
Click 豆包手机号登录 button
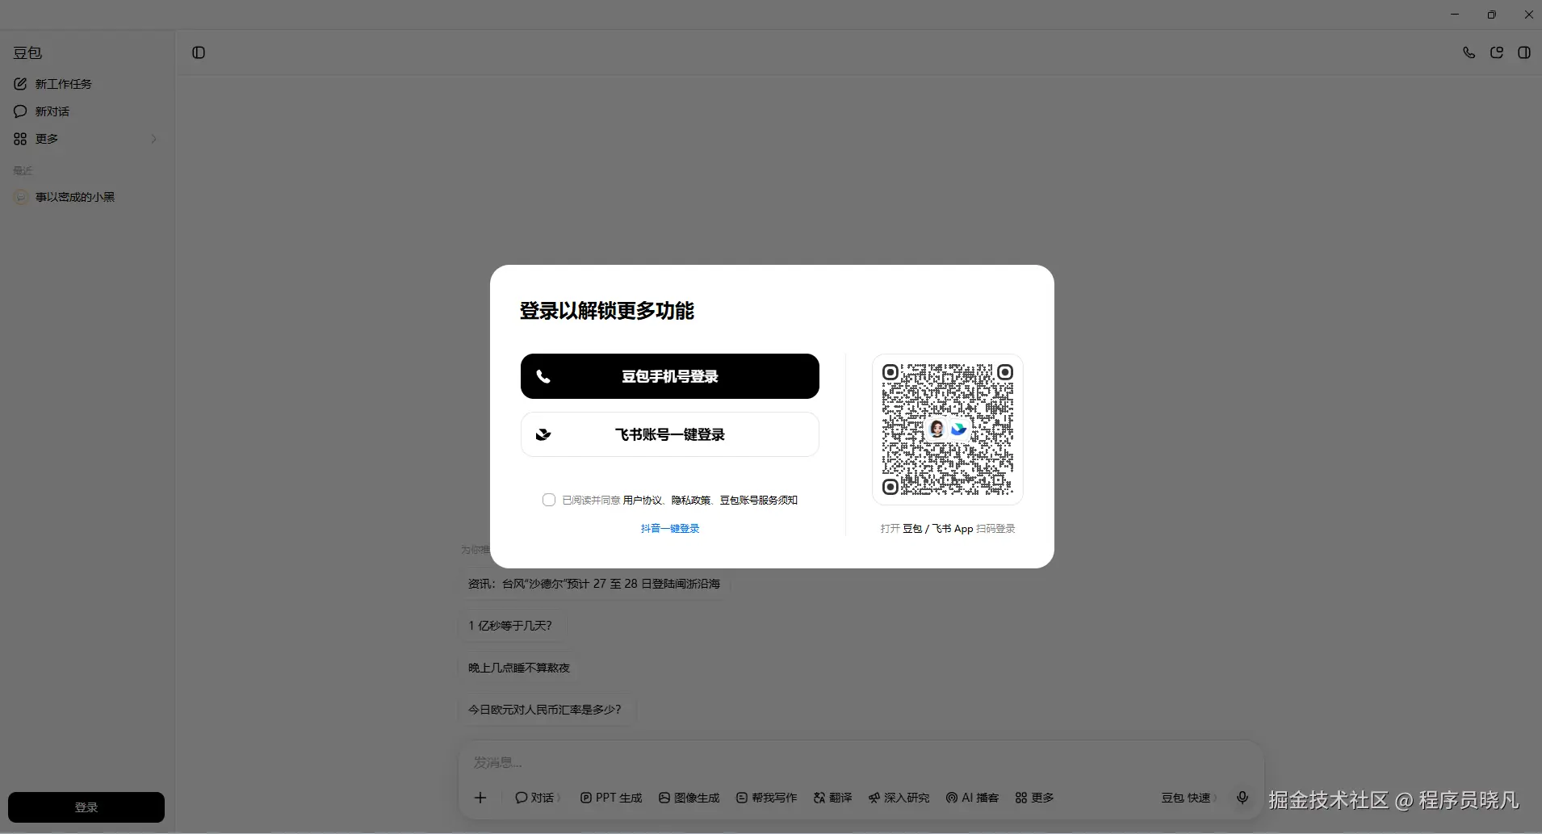click(x=670, y=376)
